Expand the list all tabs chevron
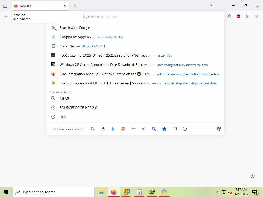 pyautogui.click(x=212, y=6)
